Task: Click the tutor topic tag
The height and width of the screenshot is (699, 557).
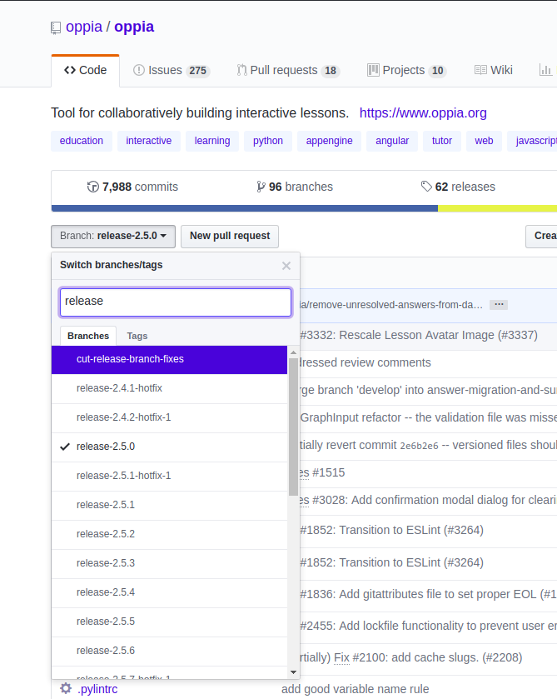Action: (442, 141)
